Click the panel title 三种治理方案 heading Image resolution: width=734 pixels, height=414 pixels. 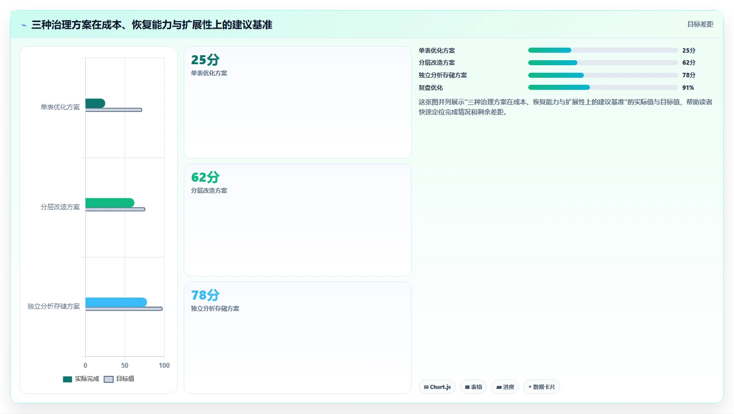[x=152, y=25]
